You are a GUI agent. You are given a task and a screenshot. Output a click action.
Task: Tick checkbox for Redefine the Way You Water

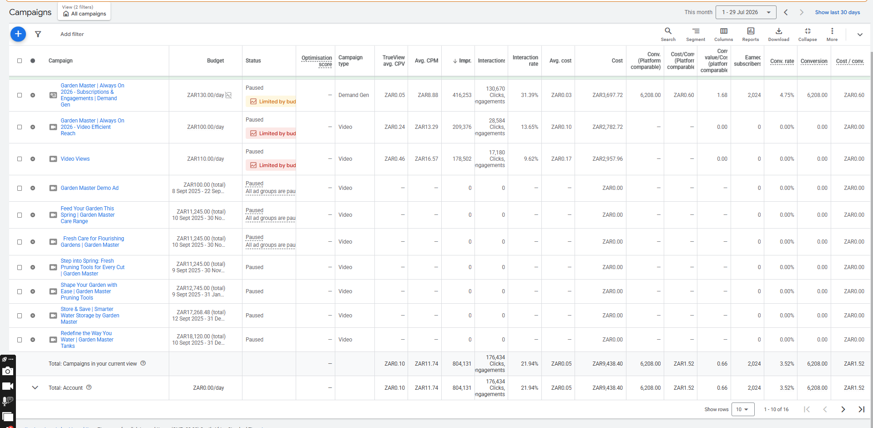[20, 340]
